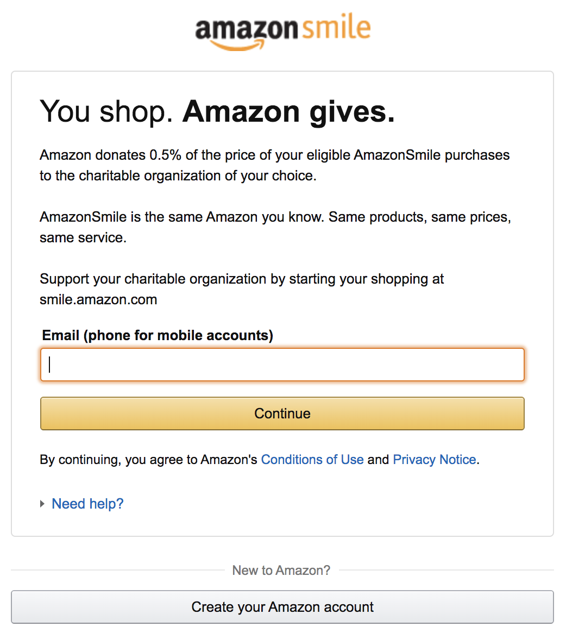This screenshot has width=566, height=639.
Task: Click the smile.amazon.com text
Action: [x=98, y=300]
